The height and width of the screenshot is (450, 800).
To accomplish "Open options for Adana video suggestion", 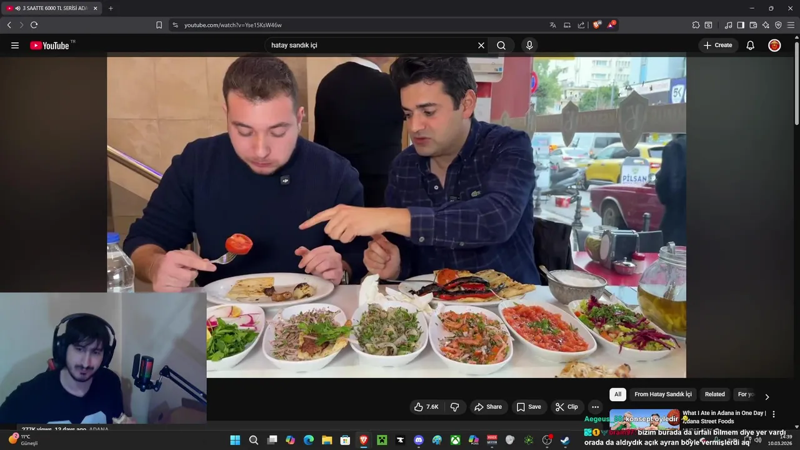I will (x=774, y=414).
